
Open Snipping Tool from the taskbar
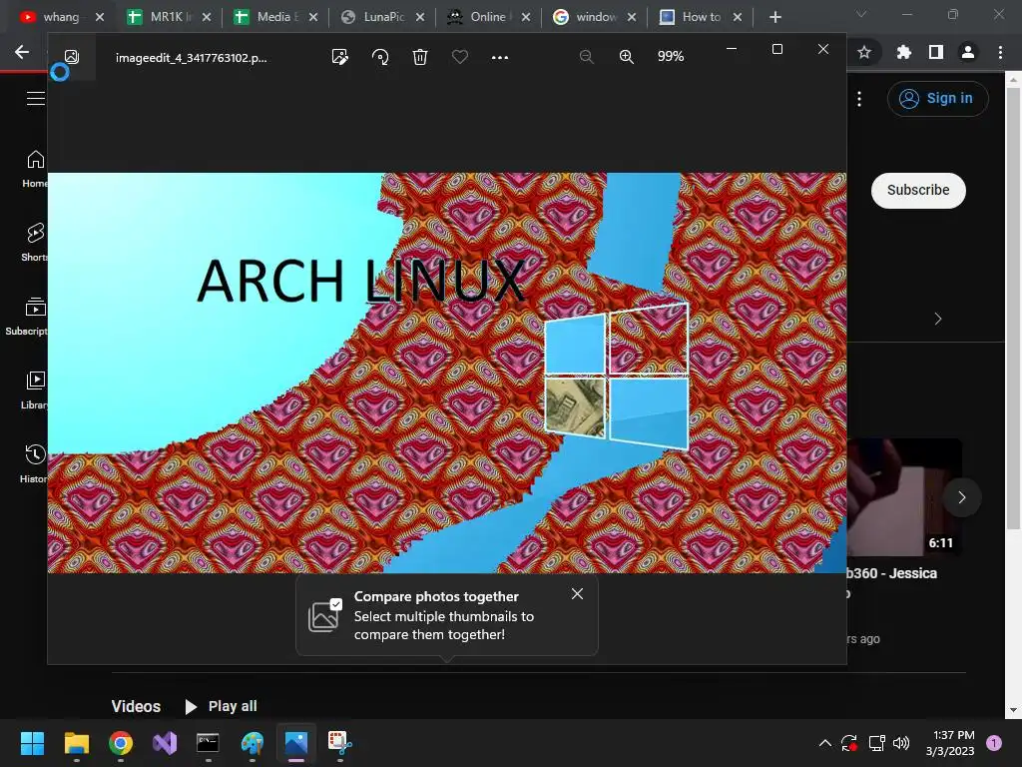[339, 743]
